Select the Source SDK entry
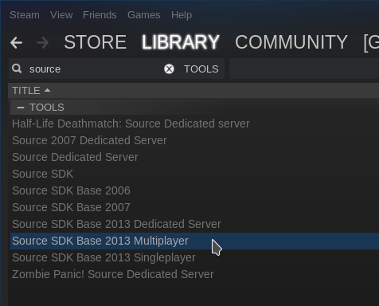 pyautogui.click(x=194, y=174)
